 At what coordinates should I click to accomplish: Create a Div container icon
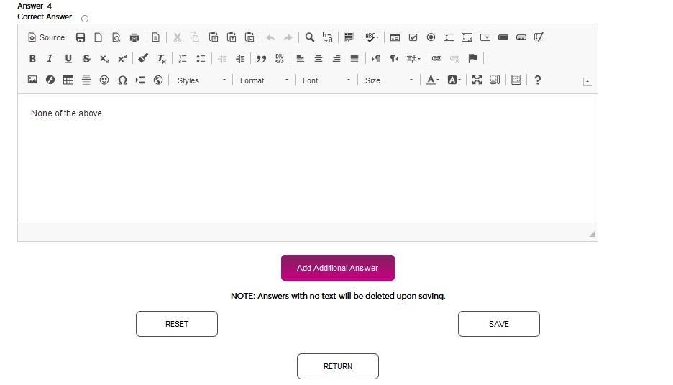pyautogui.click(x=280, y=59)
